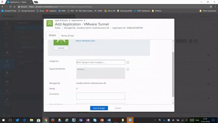
Task: Open Internet Explorer from the taskbar
Action: coord(67,120)
